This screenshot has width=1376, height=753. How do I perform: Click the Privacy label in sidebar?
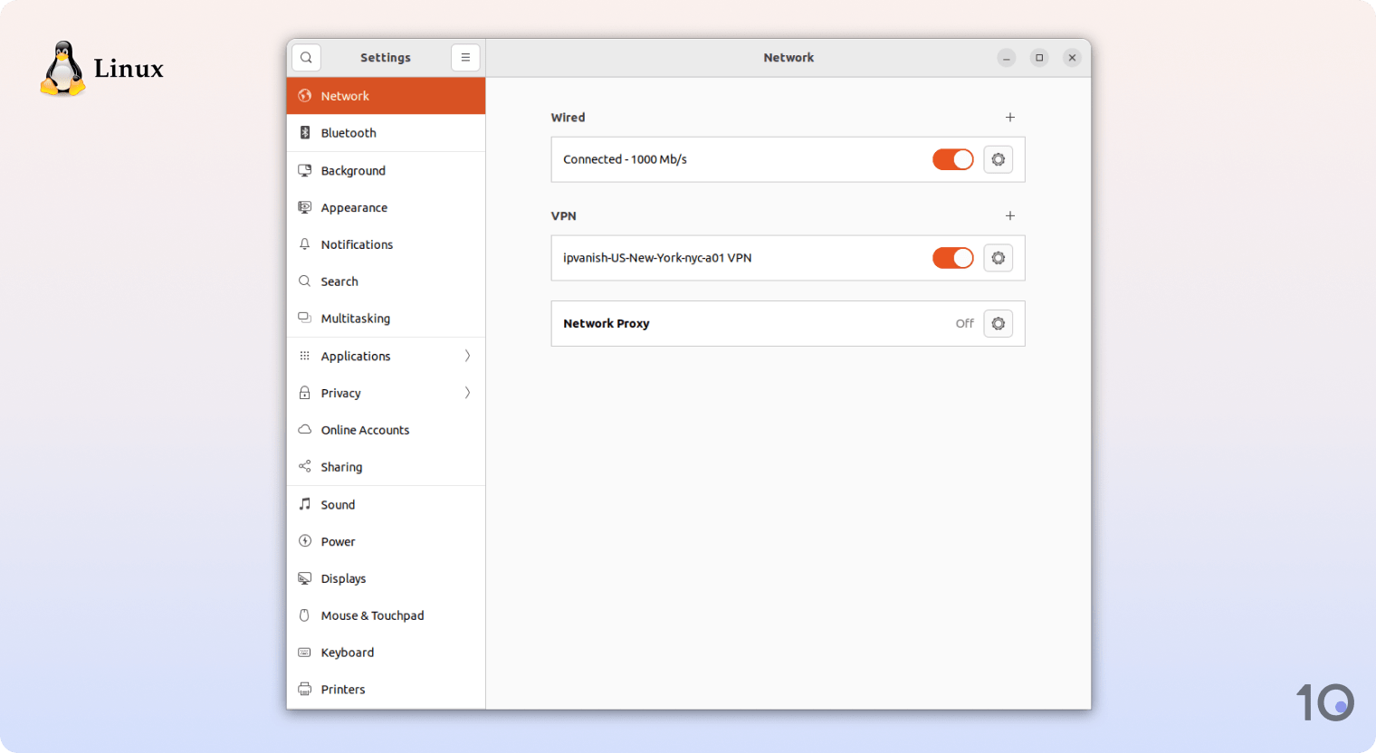coord(340,394)
